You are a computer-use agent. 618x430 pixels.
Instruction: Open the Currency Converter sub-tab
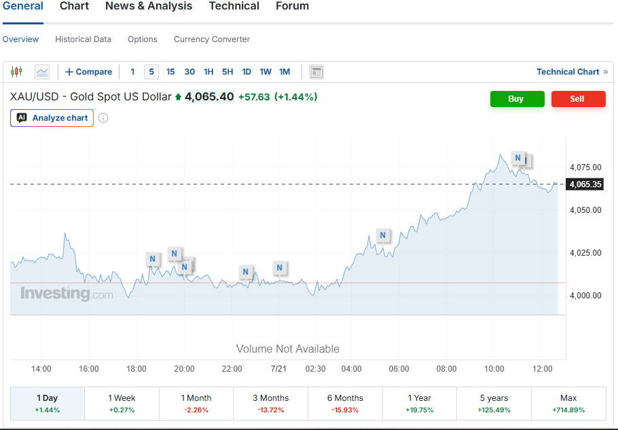[x=212, y=39]
